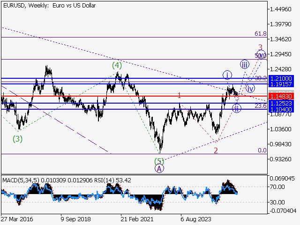Viewport: 300px width, 225px height.
Task: Select the circled wave i marker
Action: pyautogui.click(x=227, y=75)
